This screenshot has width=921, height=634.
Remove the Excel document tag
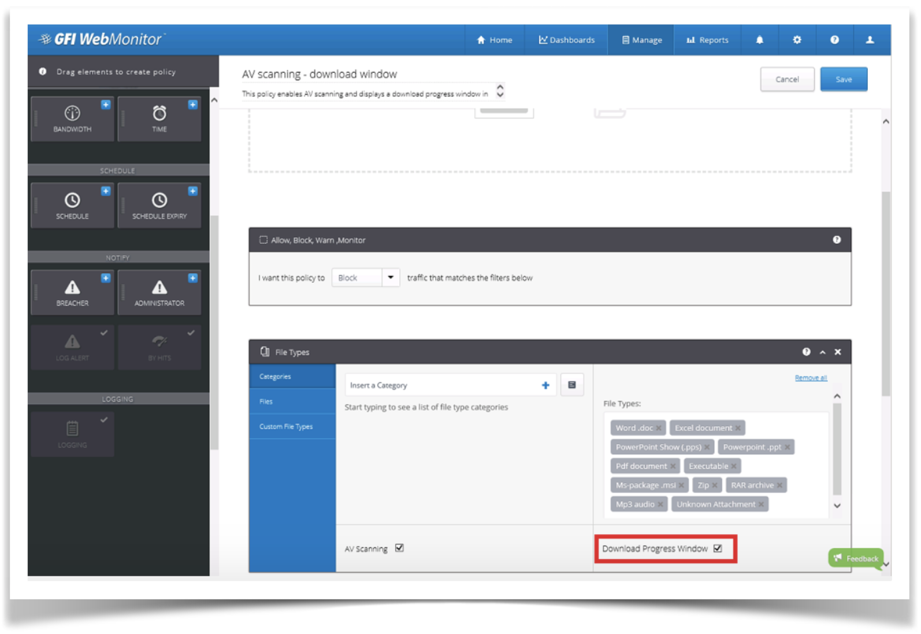coord(738,428)
